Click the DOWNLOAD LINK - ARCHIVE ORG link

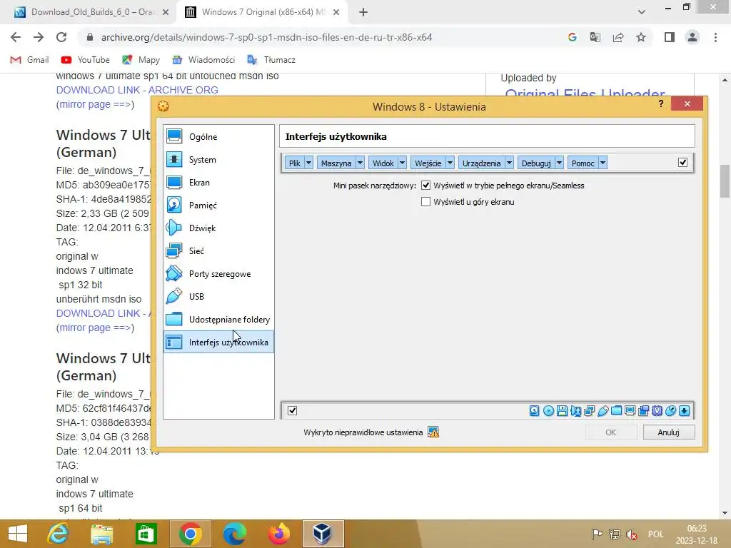click(137, 90)
